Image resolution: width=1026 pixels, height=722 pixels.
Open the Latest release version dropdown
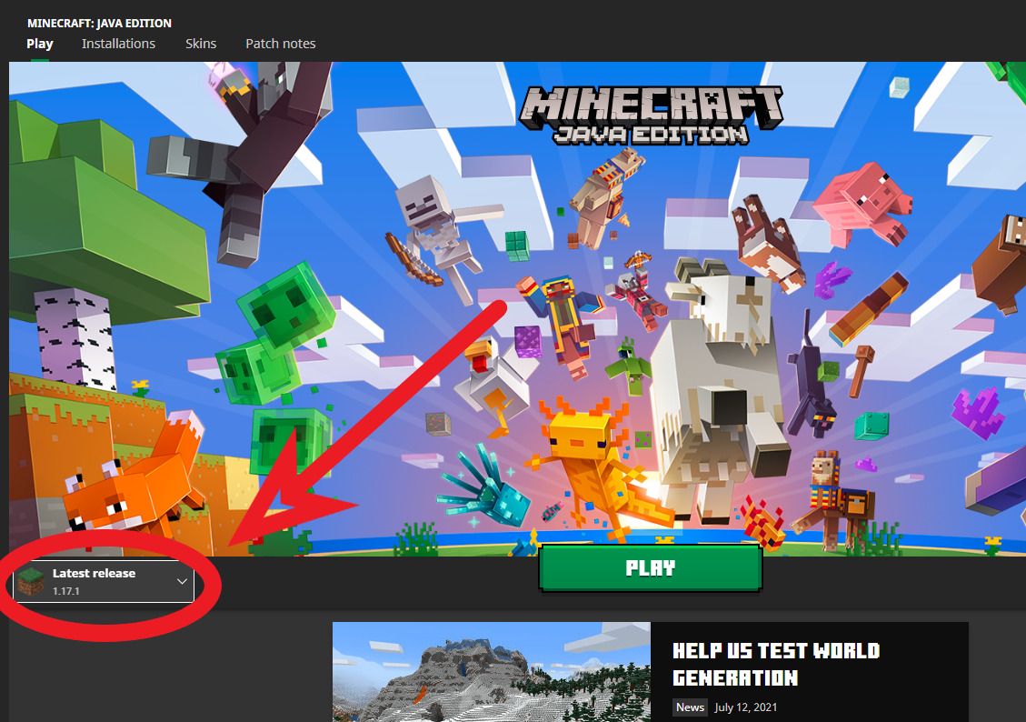click(105, 581)
